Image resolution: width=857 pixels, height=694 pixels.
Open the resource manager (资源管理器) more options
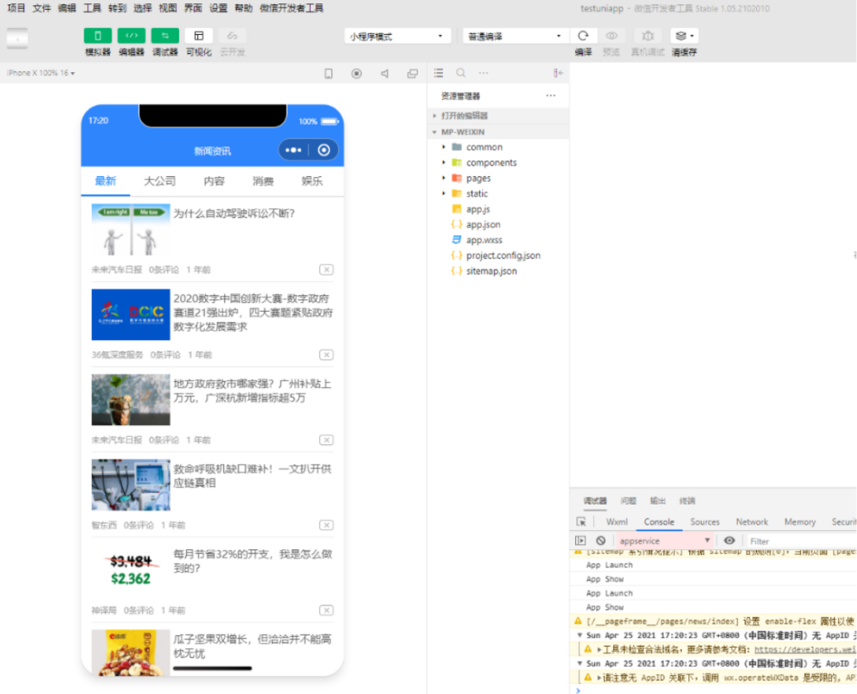pyautogui.click(x=550, y=96)
